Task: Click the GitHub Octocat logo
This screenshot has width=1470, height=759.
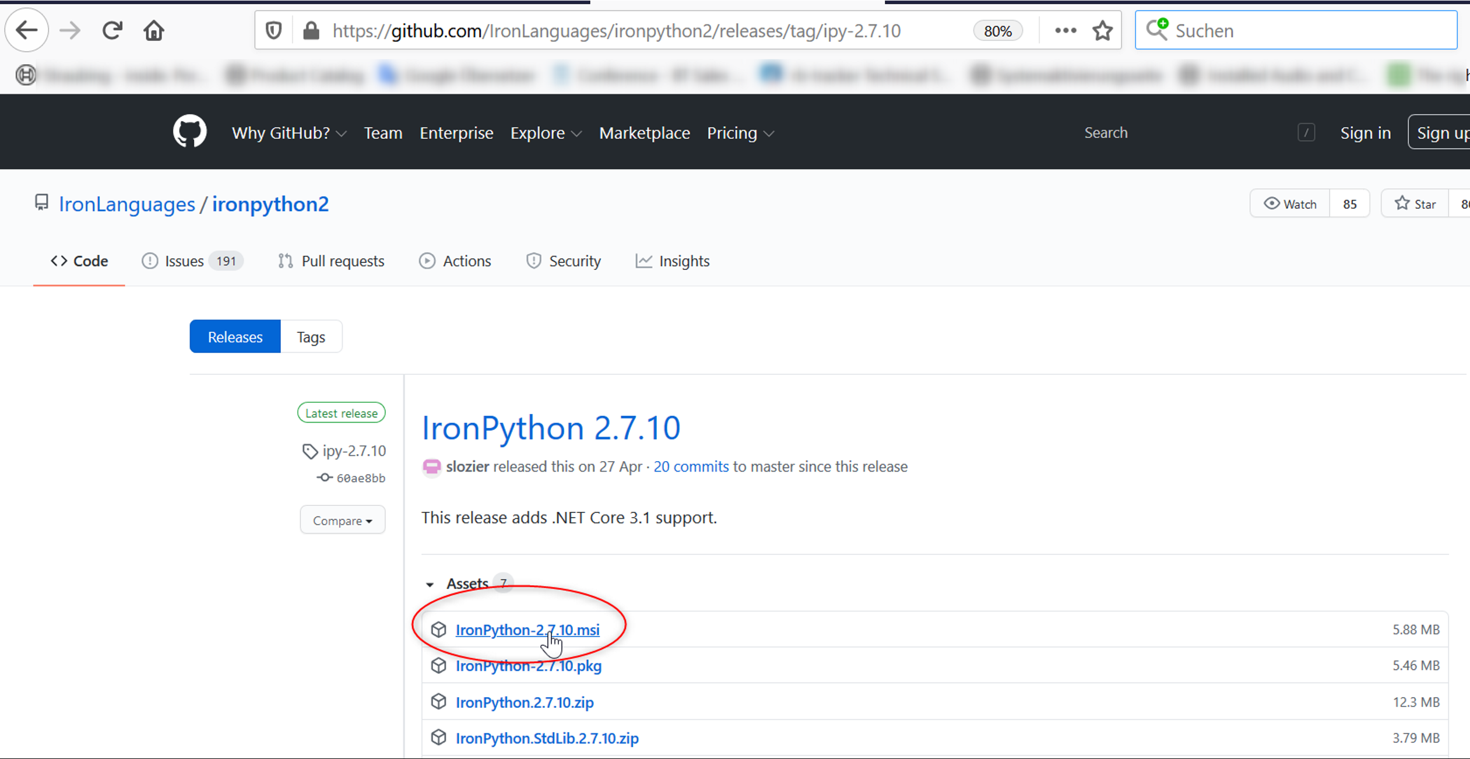Action: coord(189,132)
